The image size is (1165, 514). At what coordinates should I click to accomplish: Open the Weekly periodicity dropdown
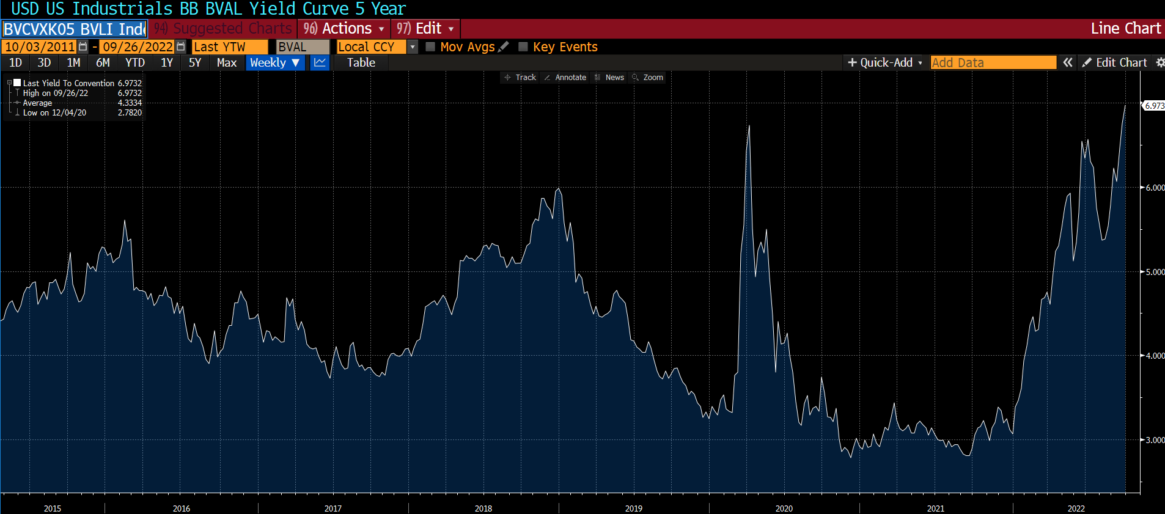tap(274, 62)
